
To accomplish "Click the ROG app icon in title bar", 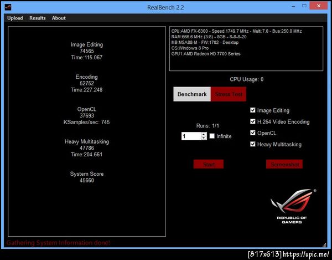I will 8,7.
